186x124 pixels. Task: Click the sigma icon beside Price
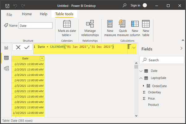click(x=144, y=98)
